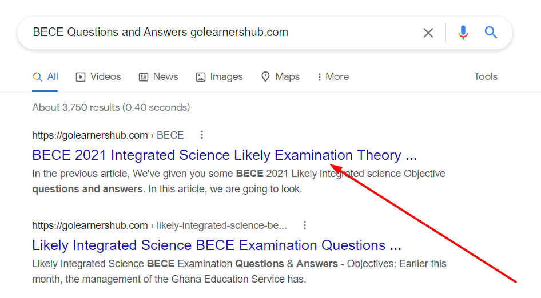
Task: Switch to the News tab
Action: click(165, 77)
